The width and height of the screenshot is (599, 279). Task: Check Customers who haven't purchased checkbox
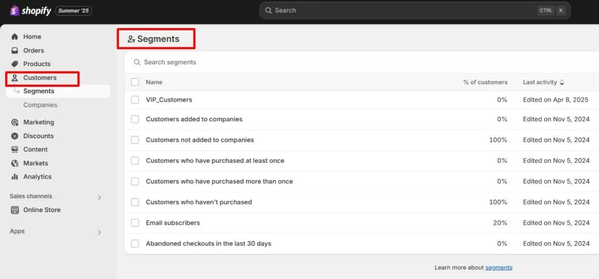click(x=135, y=202)
